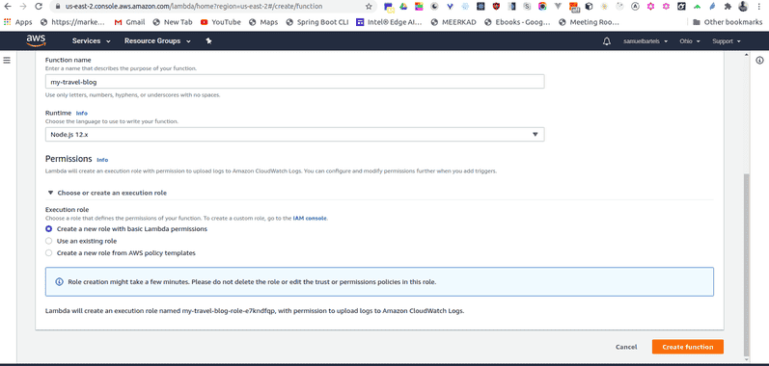Bookmark this page with the star icon

369,7
